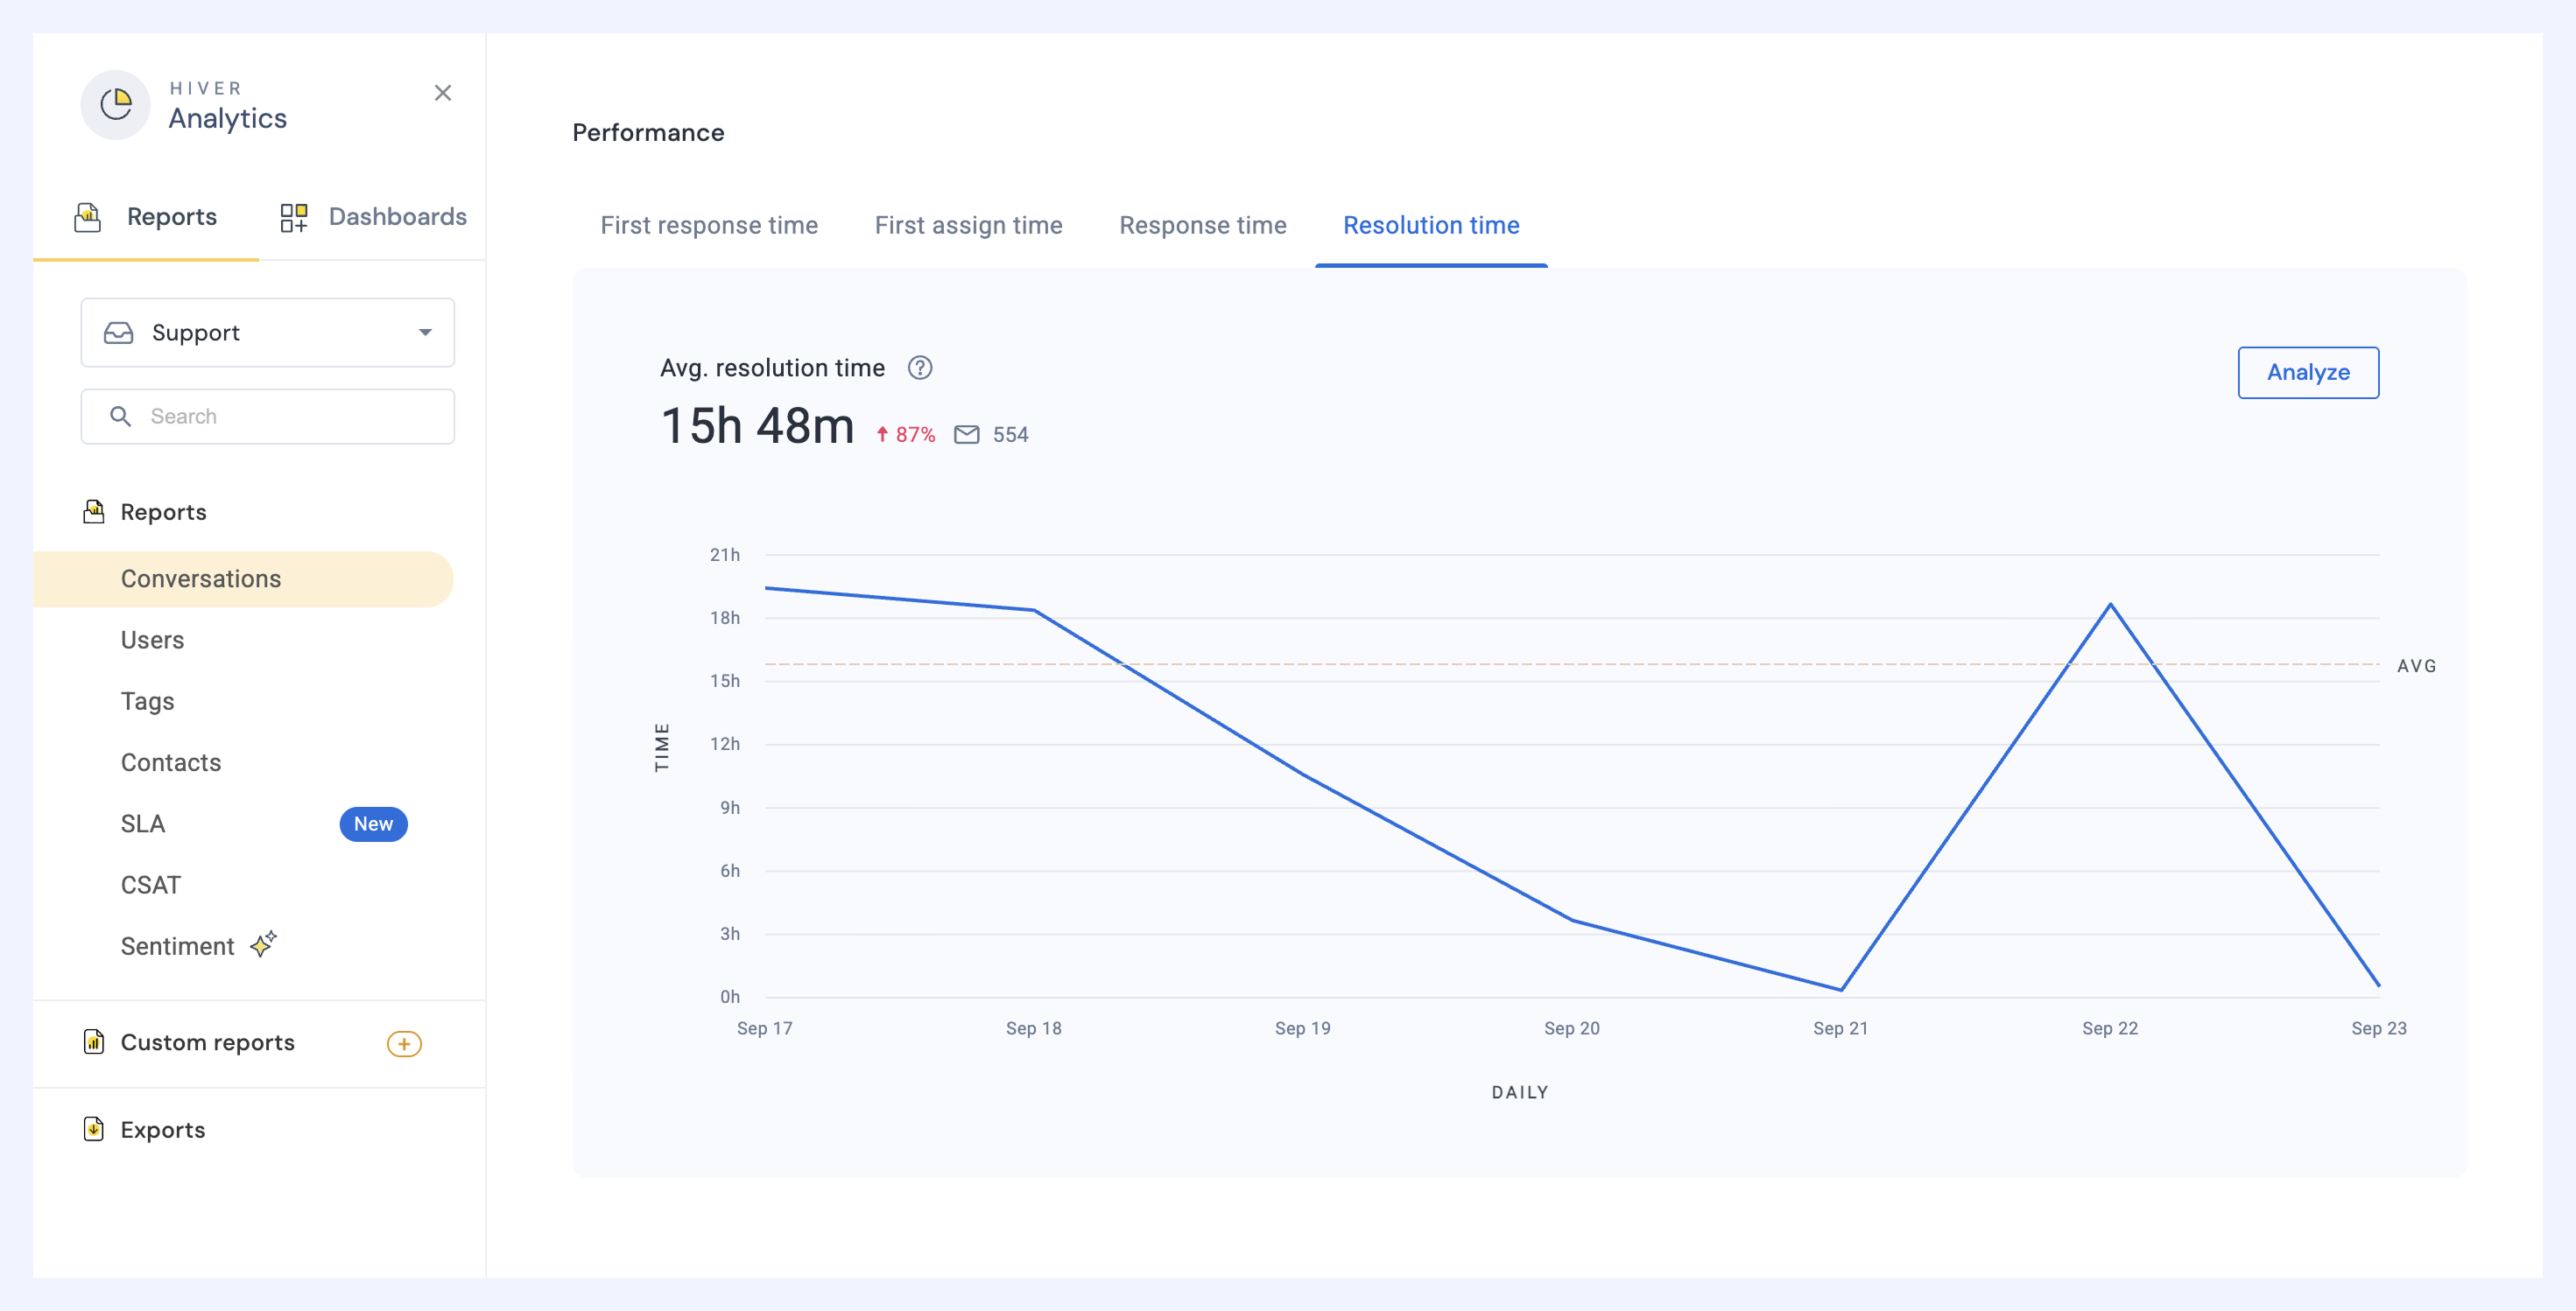Open the Support mailbox dropdown
This screenshot has height=1311, width=2576.
click(x=267, y=333)
